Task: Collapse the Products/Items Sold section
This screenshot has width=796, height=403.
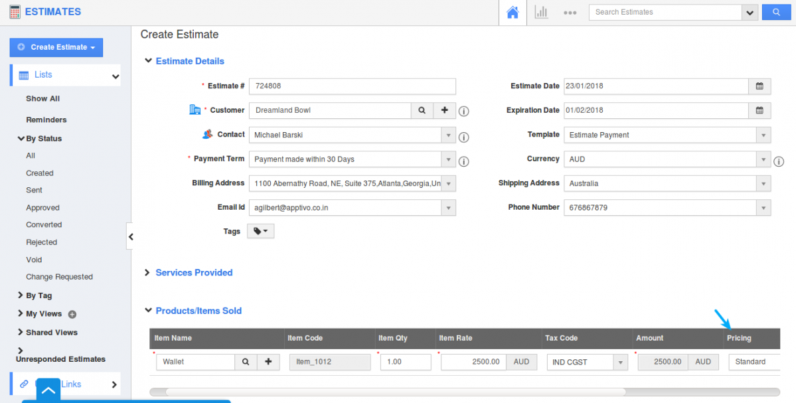Action: coord(148,310)
